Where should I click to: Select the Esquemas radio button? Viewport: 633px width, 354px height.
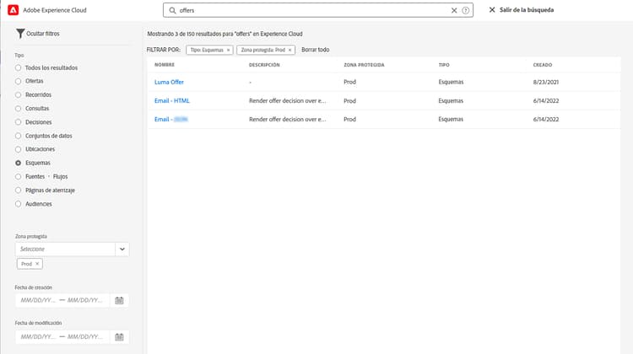(x=19, y=163)
